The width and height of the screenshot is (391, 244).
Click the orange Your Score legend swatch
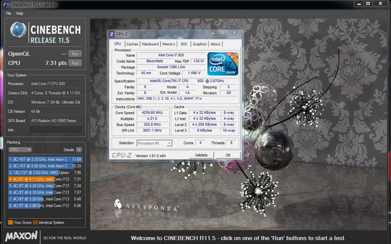pyautogui.click(x=10, y=223)
